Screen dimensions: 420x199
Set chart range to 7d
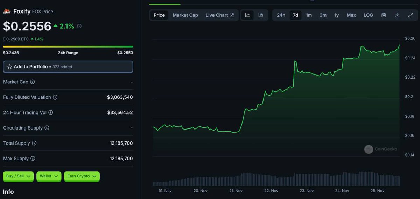coord(295,15)
